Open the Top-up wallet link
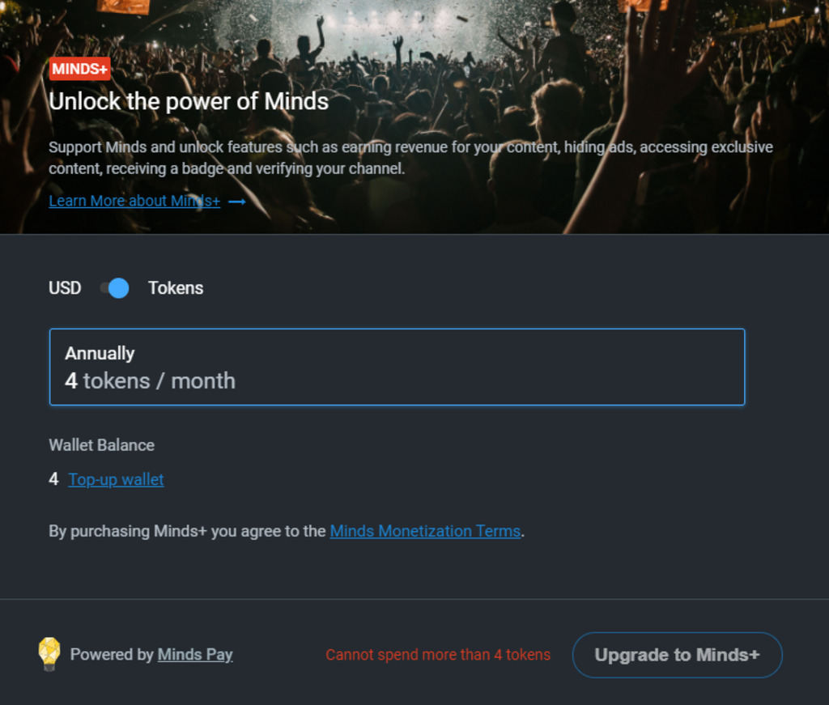Image resolution: width=829 pixels, height=705 pixels. (116, 479)
